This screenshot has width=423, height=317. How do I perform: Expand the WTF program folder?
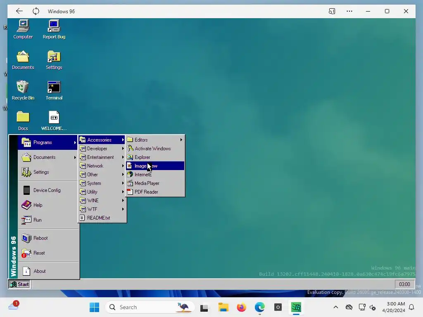click(102, 209)
